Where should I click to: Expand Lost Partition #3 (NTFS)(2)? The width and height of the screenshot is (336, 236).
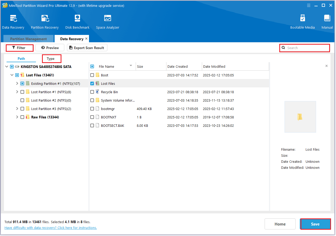[17, 109]
